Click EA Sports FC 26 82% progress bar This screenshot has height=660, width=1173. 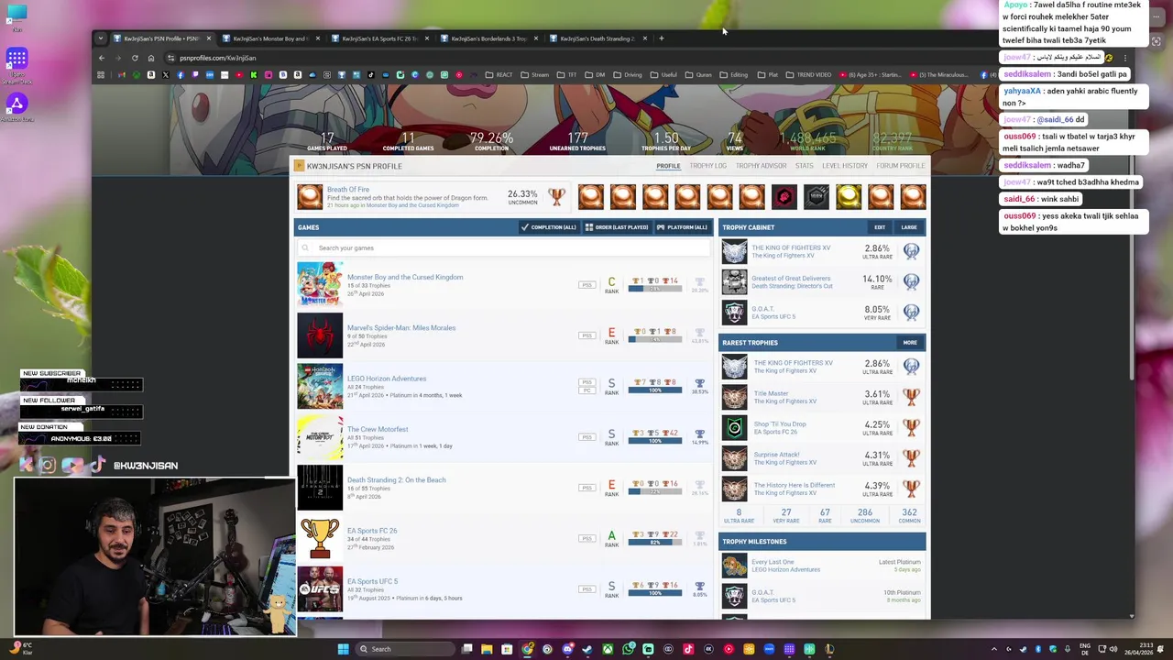coord(655,542)
